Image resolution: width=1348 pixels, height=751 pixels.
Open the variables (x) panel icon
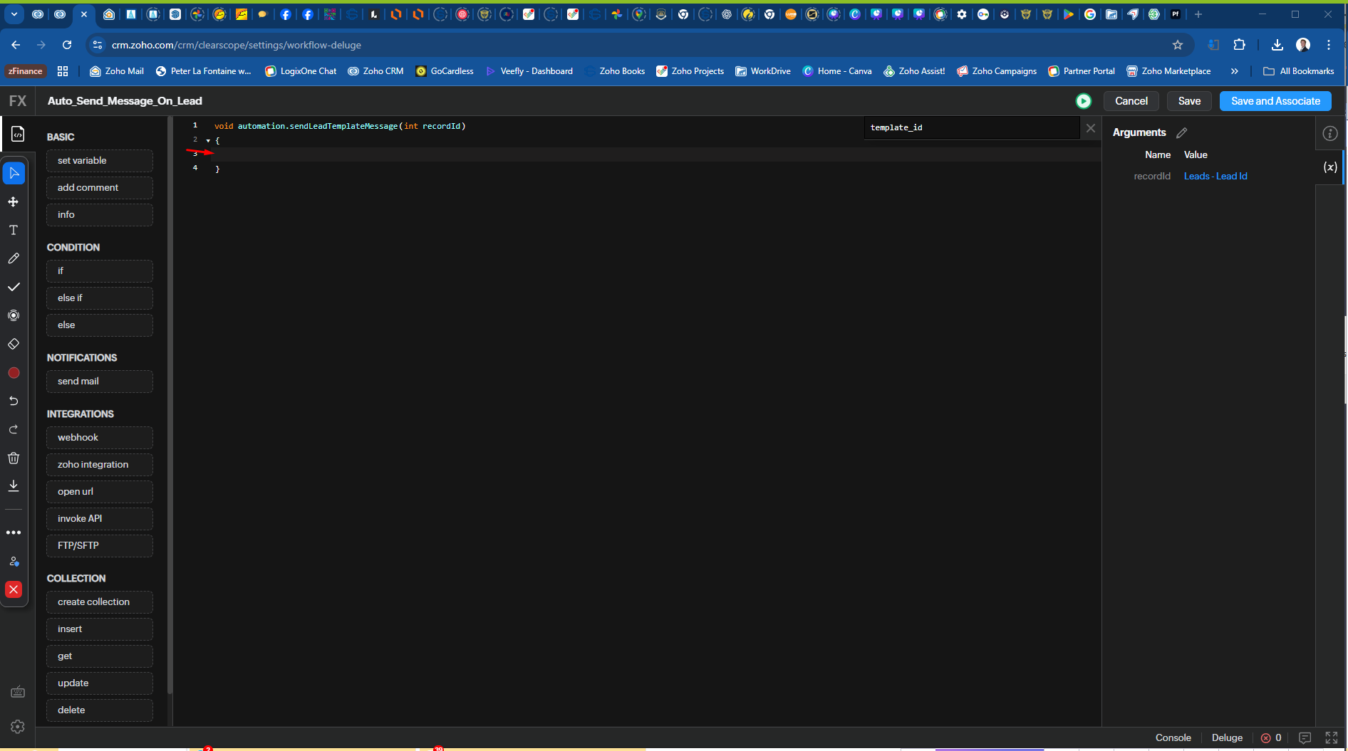1330,167
